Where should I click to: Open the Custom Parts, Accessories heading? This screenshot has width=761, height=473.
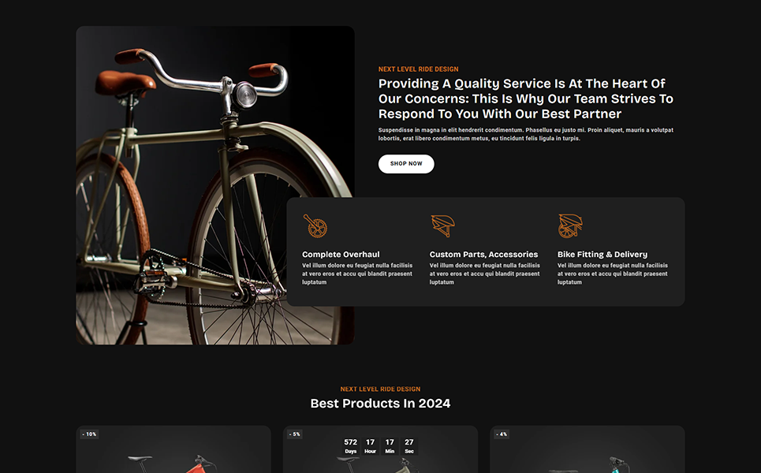tap(483, 254)
